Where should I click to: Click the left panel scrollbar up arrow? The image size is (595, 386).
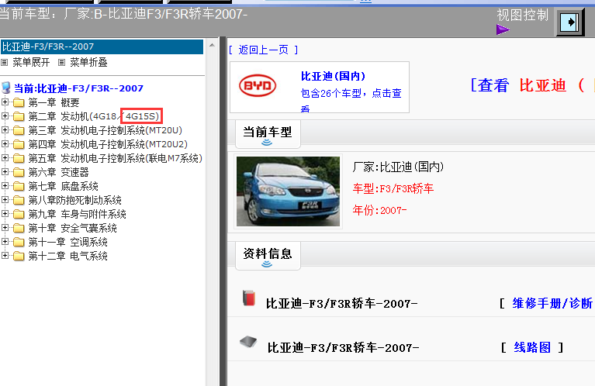212,45
